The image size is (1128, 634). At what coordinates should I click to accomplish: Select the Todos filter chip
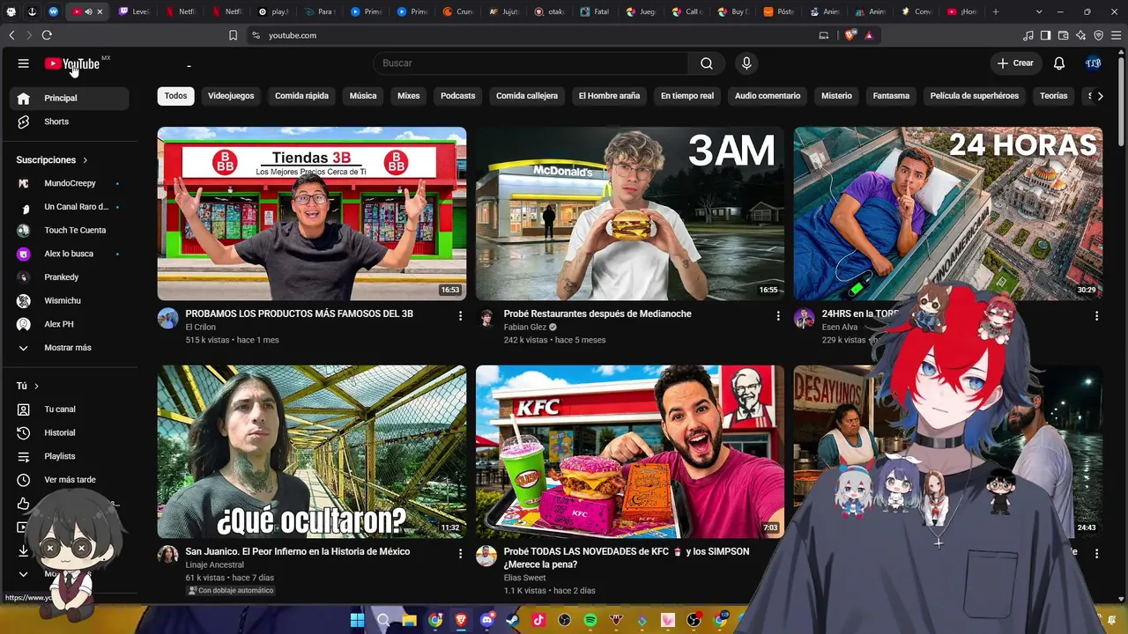[176, 96]
